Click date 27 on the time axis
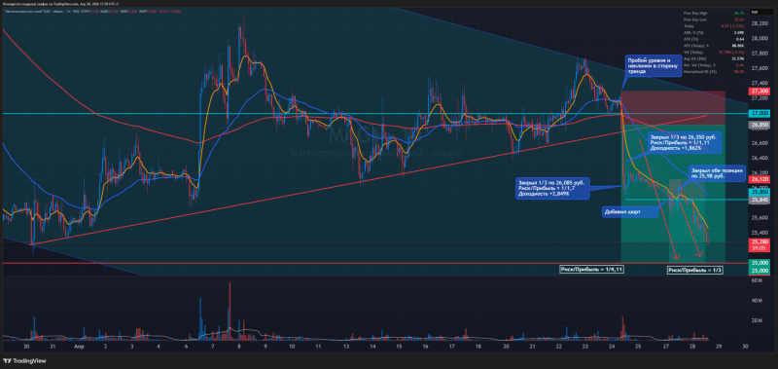 pyautogui.click(x=665, y=347)
